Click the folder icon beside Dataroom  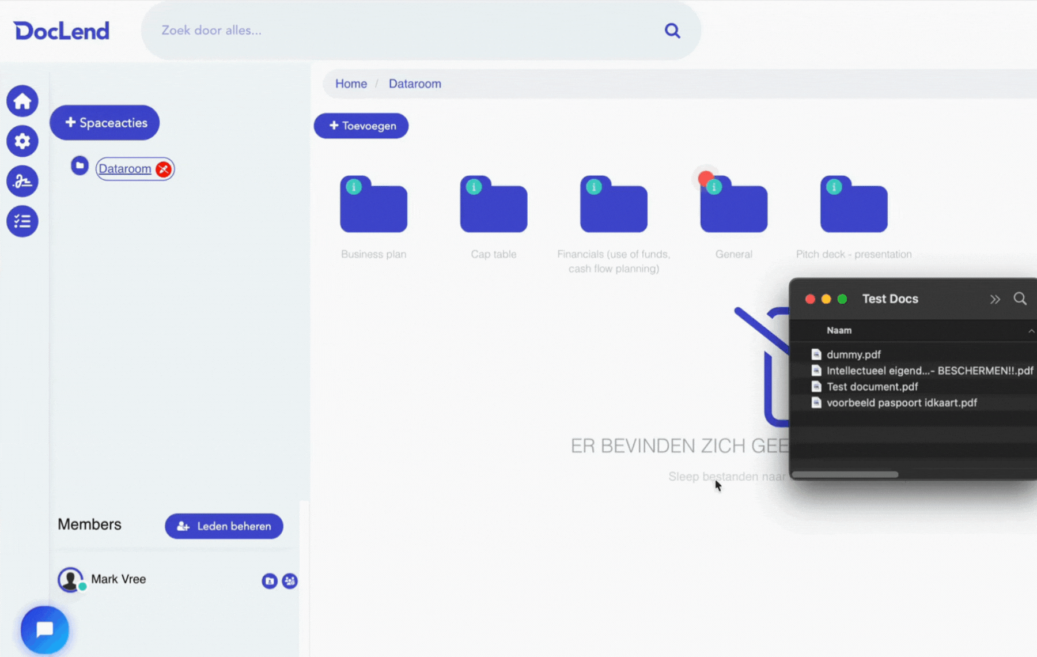pos(80,166)
